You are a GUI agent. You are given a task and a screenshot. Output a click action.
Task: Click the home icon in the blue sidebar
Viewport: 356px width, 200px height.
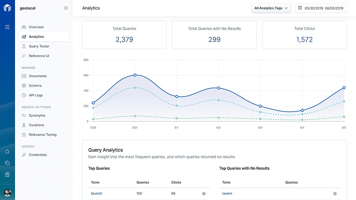click(x=7, y=152)
